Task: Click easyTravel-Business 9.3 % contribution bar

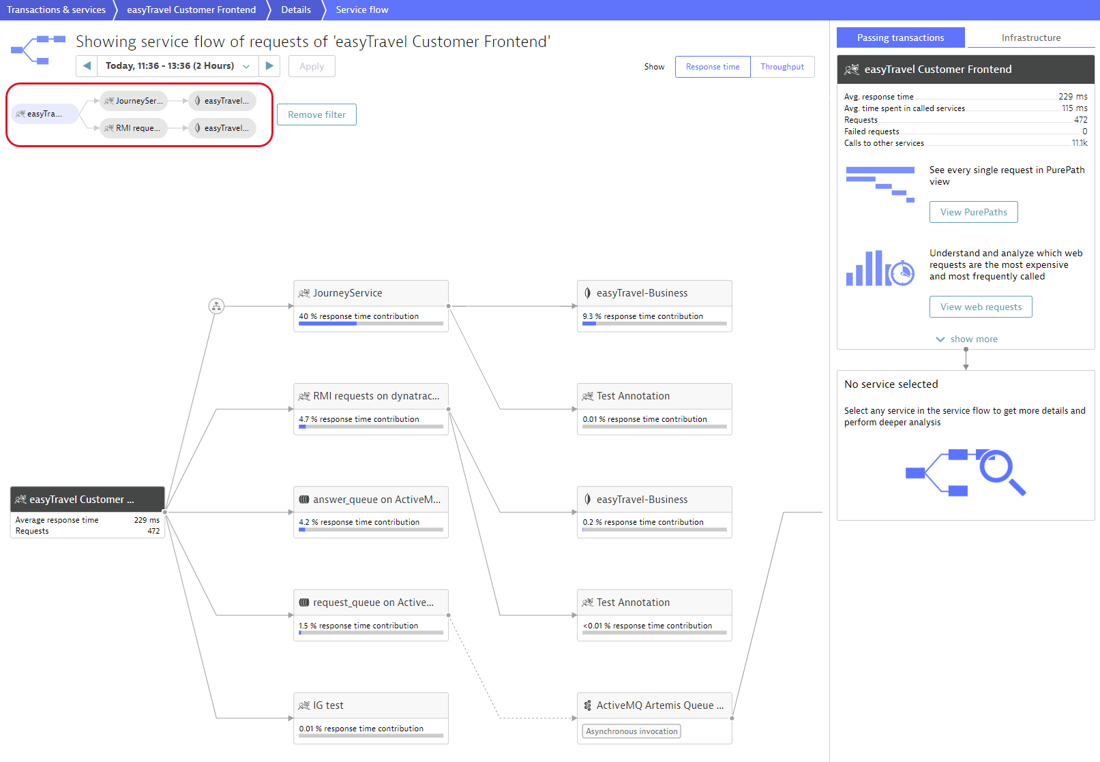Action: pos(655,324)
